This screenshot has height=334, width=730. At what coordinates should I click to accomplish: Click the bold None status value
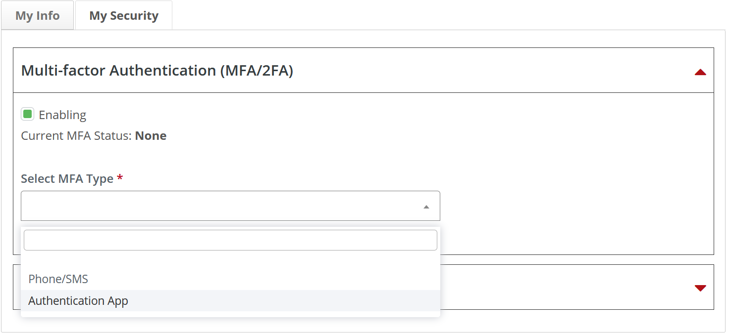(151, 136)
